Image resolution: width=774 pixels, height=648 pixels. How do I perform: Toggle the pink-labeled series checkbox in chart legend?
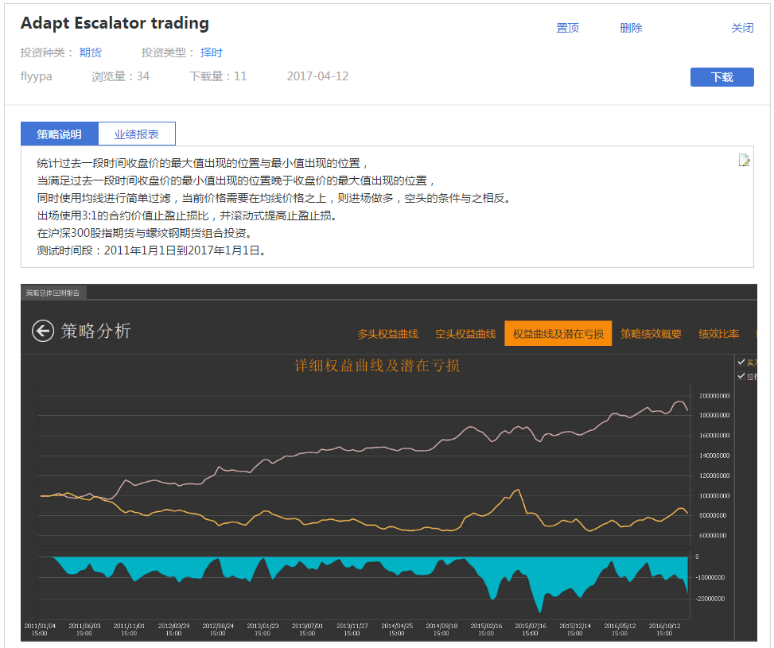(741, 376)
